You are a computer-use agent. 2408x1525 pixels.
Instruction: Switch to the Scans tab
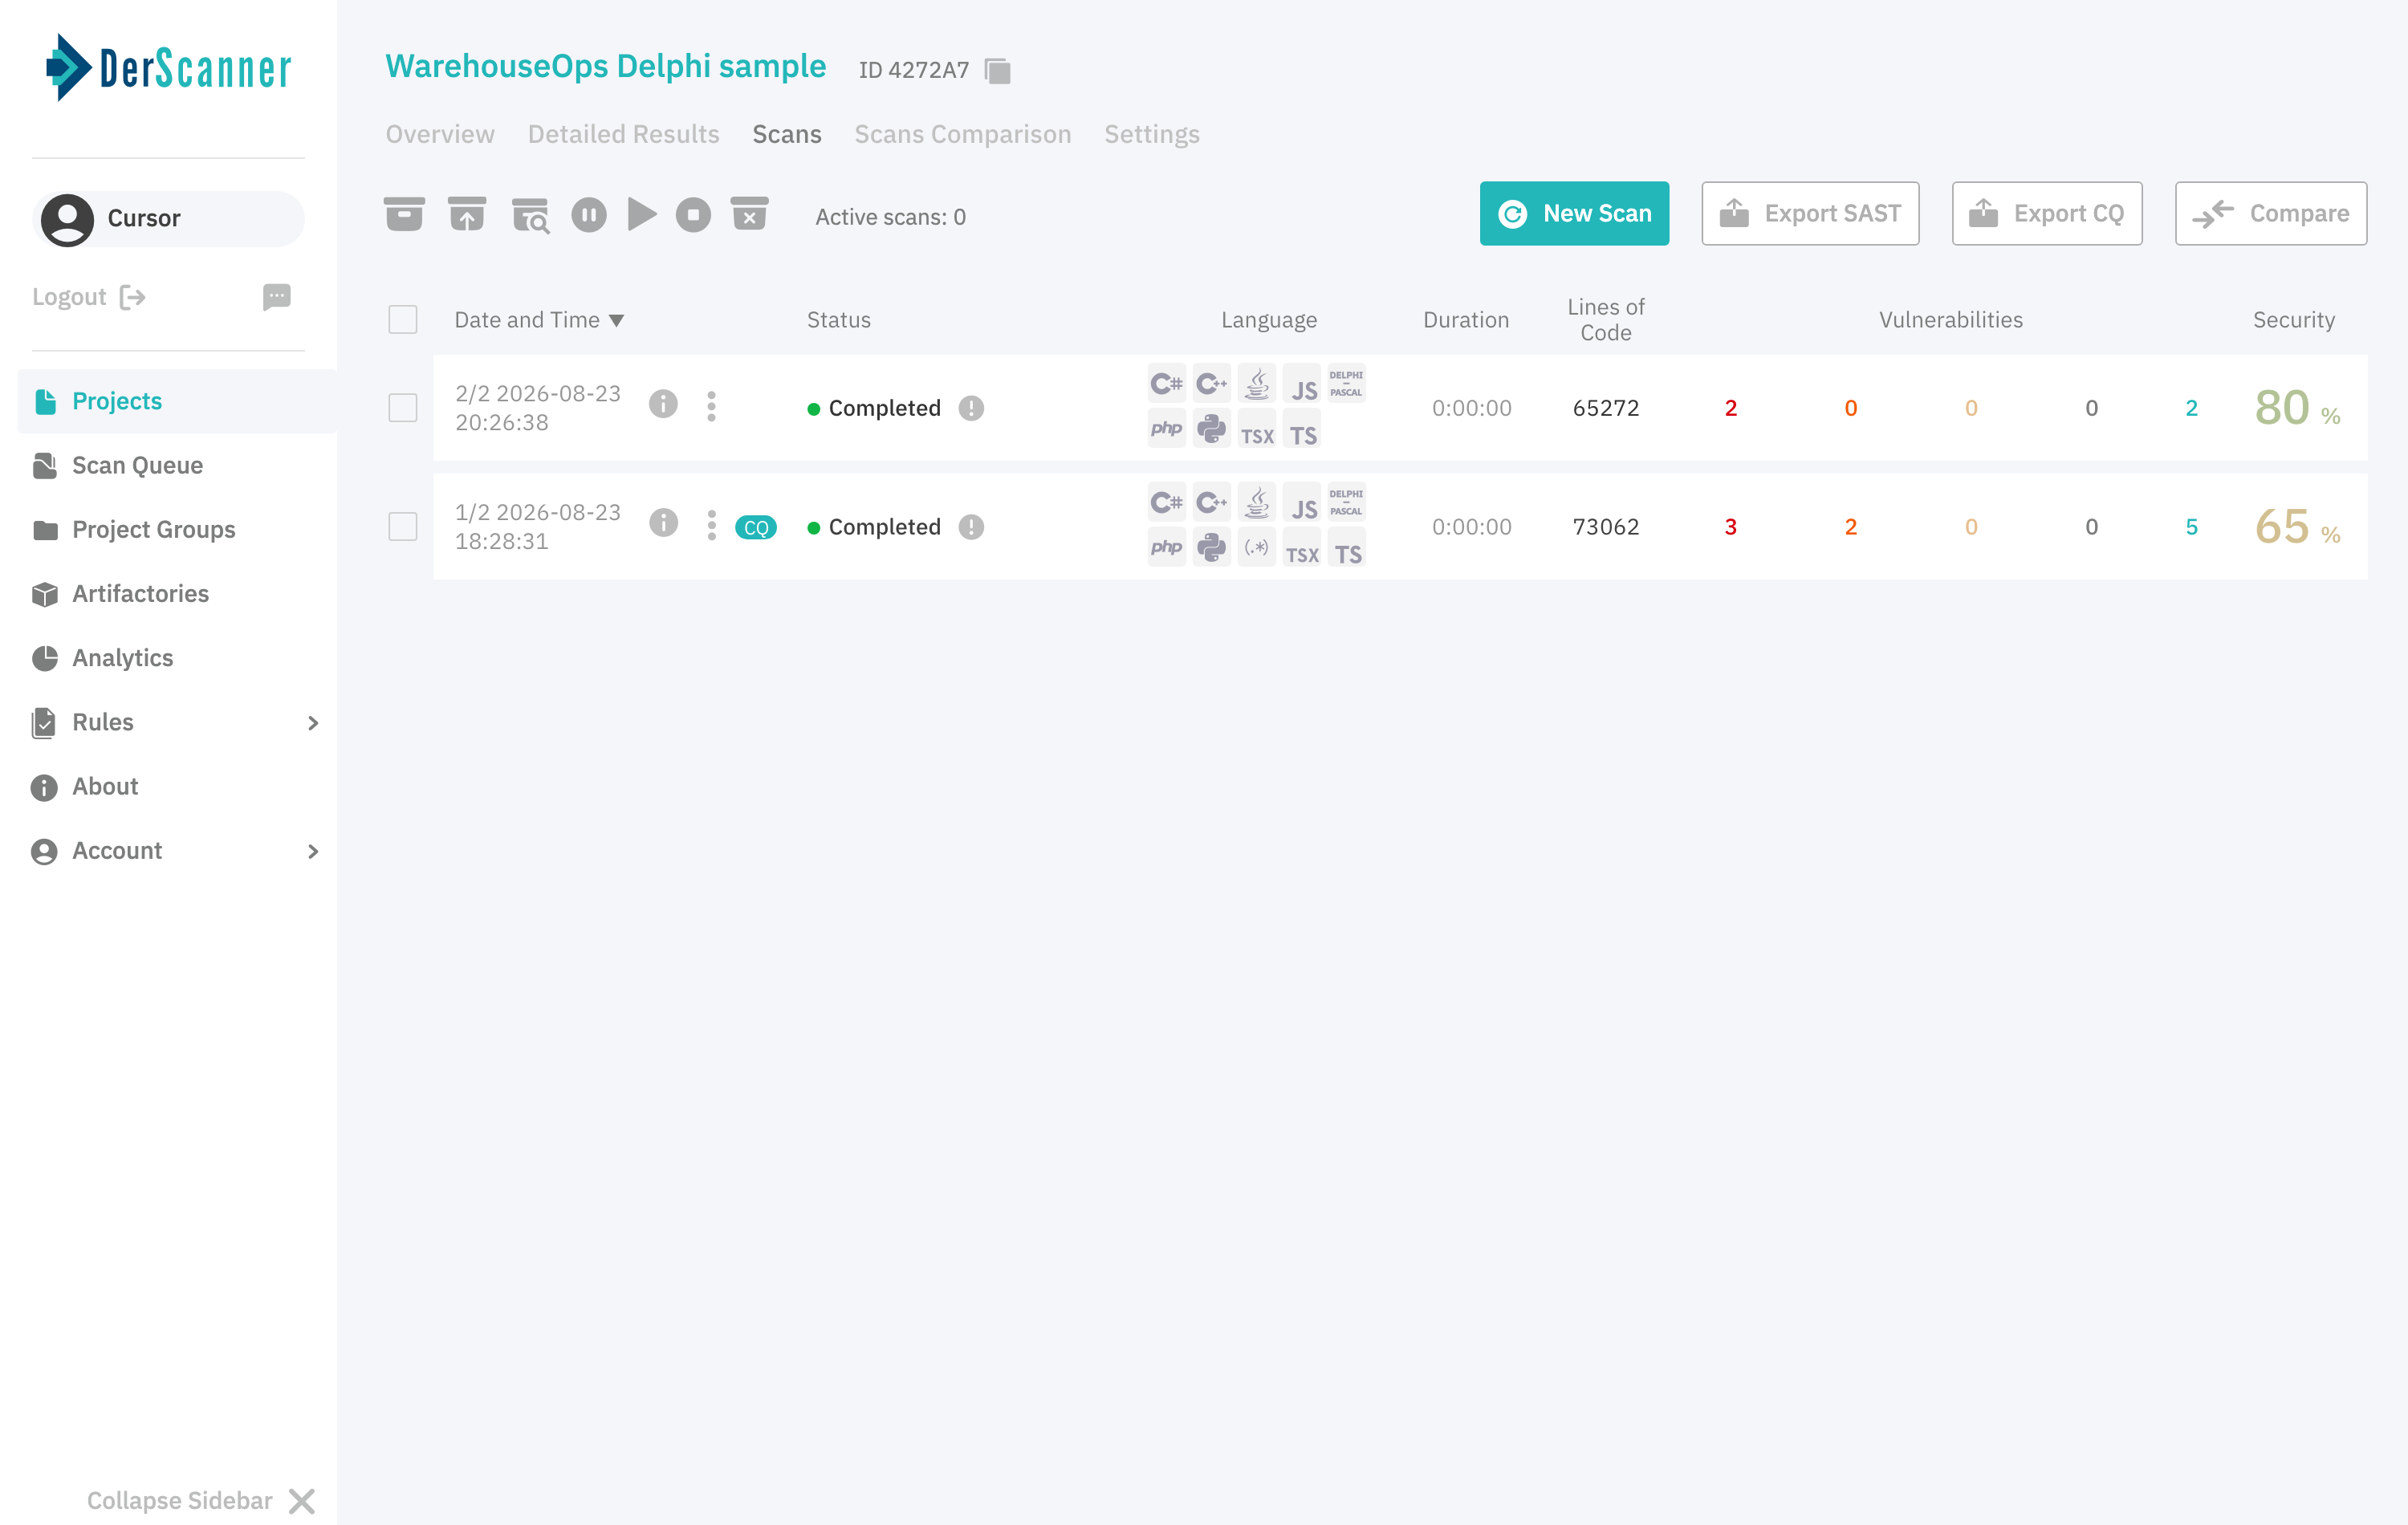click(787, 134)
